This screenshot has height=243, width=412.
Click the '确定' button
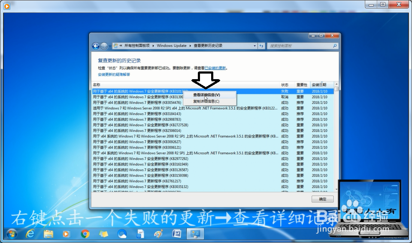point(323,199)
